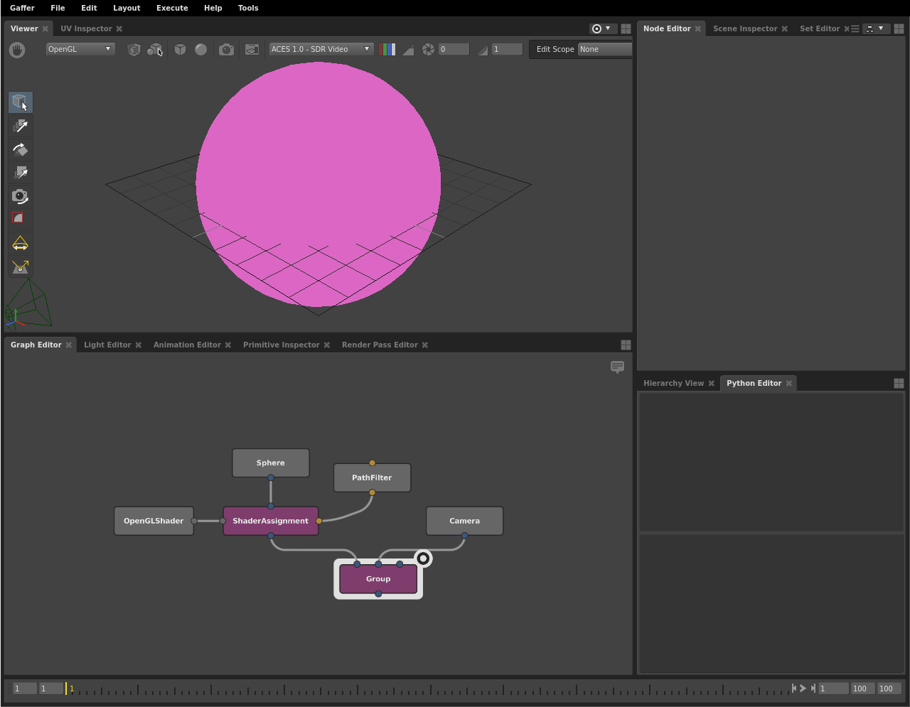Screen dimensions: 910x707
Task: Open the Execute menu
Action: click(172, 8)
